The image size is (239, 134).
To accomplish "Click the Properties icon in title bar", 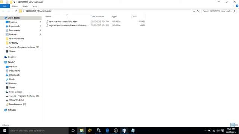I will (x=7, y=2).
